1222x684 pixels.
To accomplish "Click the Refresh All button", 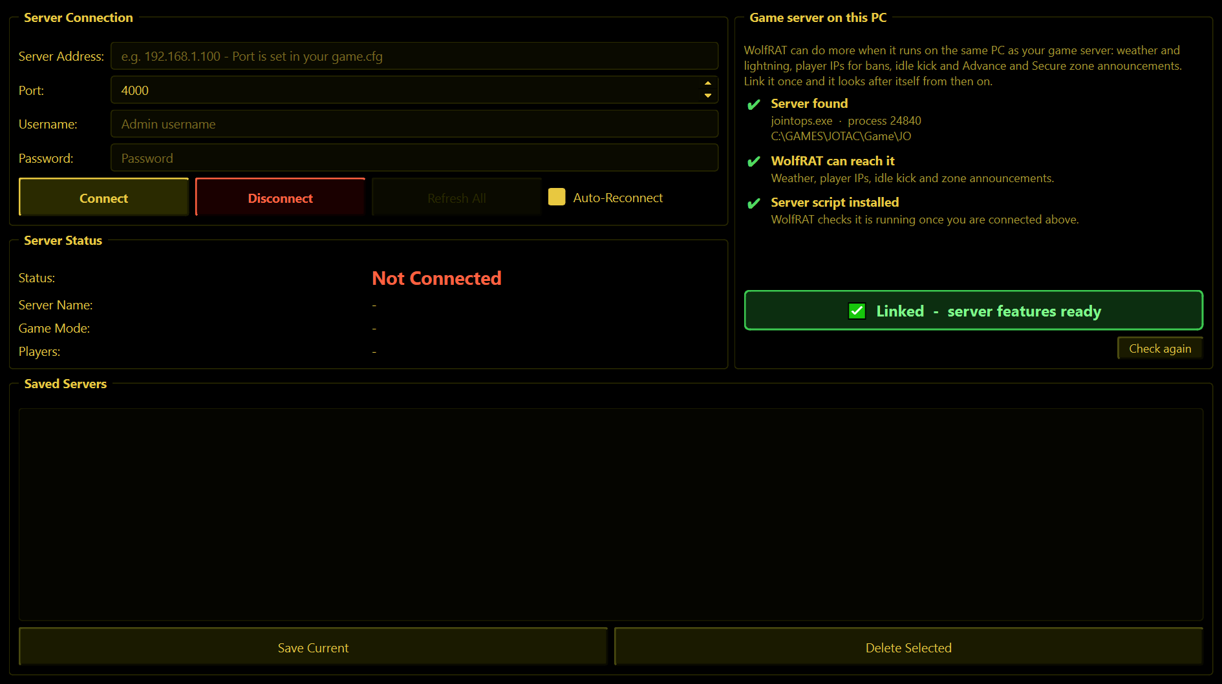I will point(456,198).
